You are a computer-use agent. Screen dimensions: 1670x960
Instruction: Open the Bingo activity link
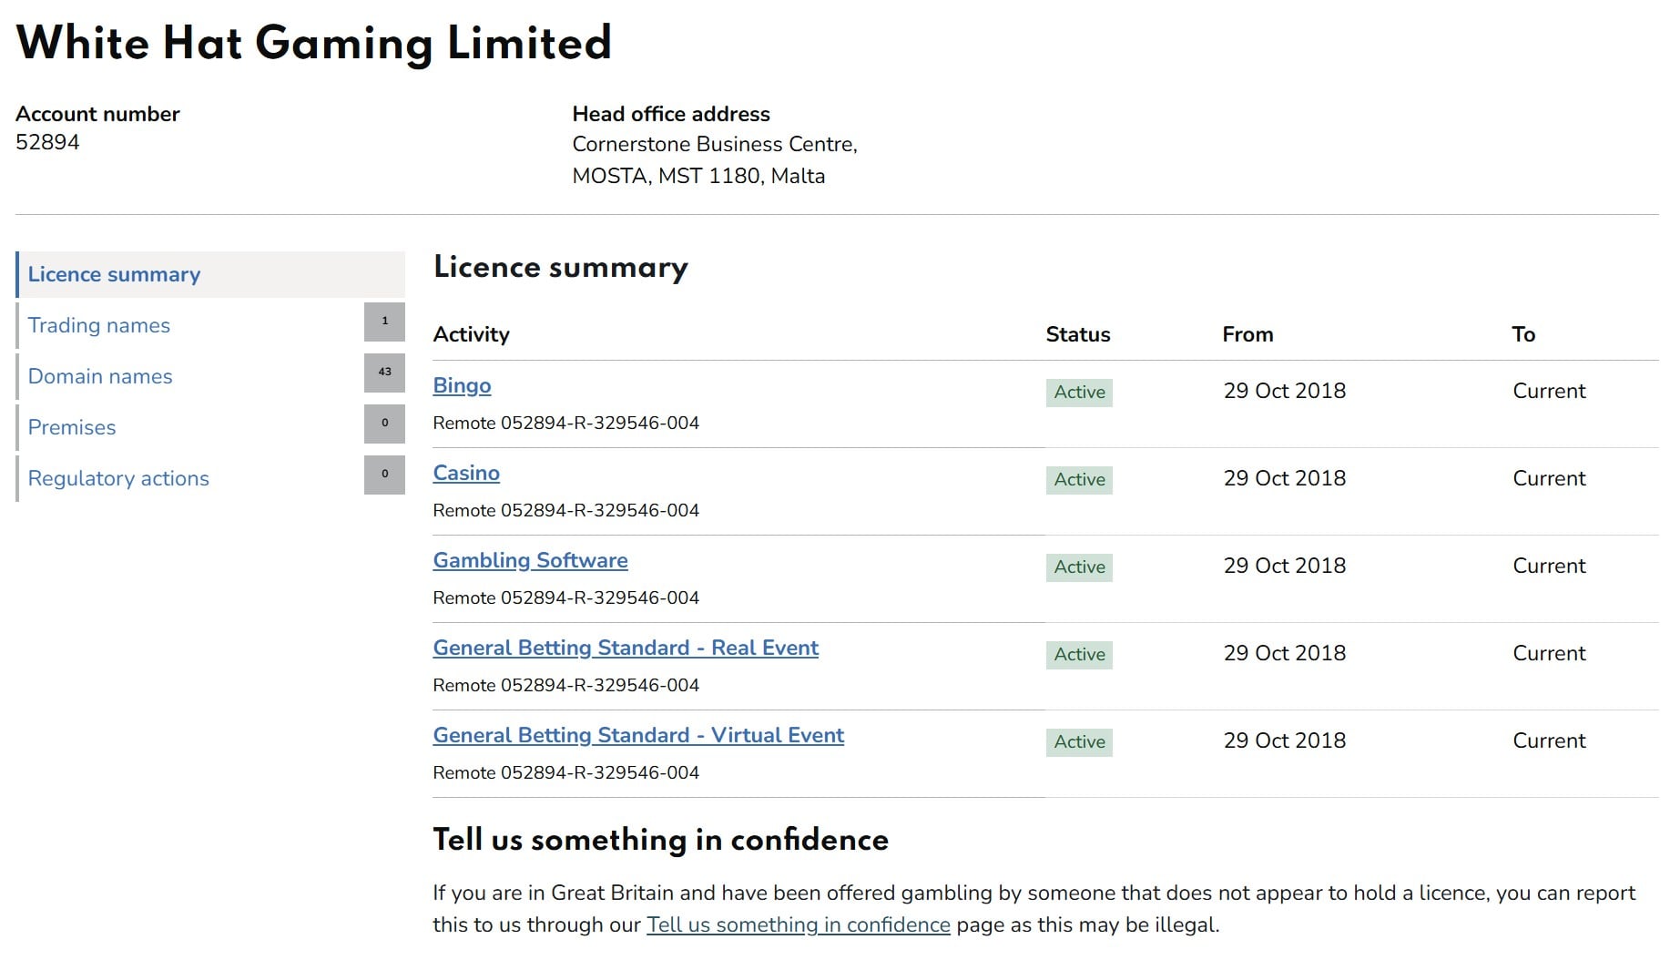(x=462, y=385)
